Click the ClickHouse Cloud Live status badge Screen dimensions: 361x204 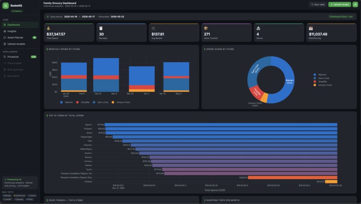[x=341, y=17]
